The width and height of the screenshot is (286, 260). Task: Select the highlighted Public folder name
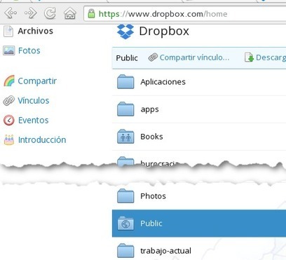pos(151,224)
